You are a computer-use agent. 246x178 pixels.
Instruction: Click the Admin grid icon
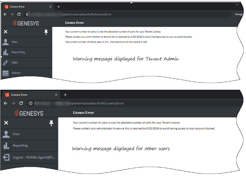[x=5, y=73]
